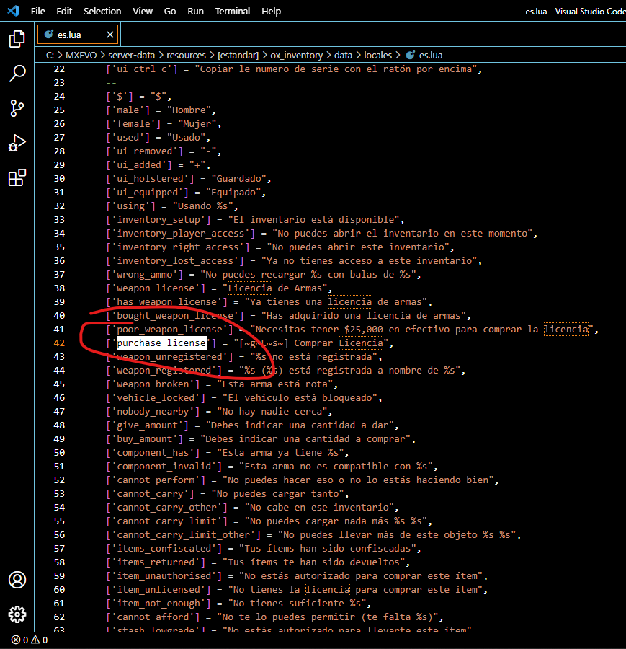Click the es.lua breadcrumb segment
This screenshot has width=626, height=649.
tap(431, 55)
